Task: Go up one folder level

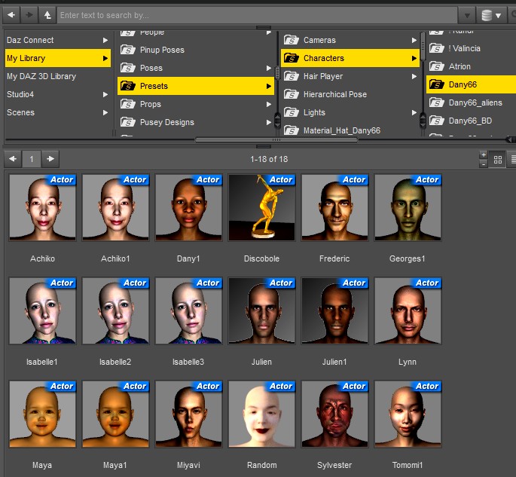Action: pyautogui.click(x=47, y=15)
